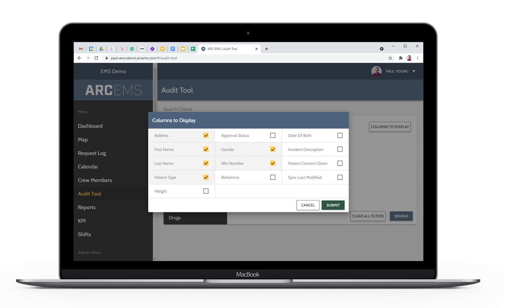505x308 pixels.
Task: Uncheck the First Name column checkbox
Action: (206, 149)
